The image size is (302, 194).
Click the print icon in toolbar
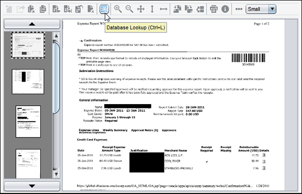click(213, 9)
